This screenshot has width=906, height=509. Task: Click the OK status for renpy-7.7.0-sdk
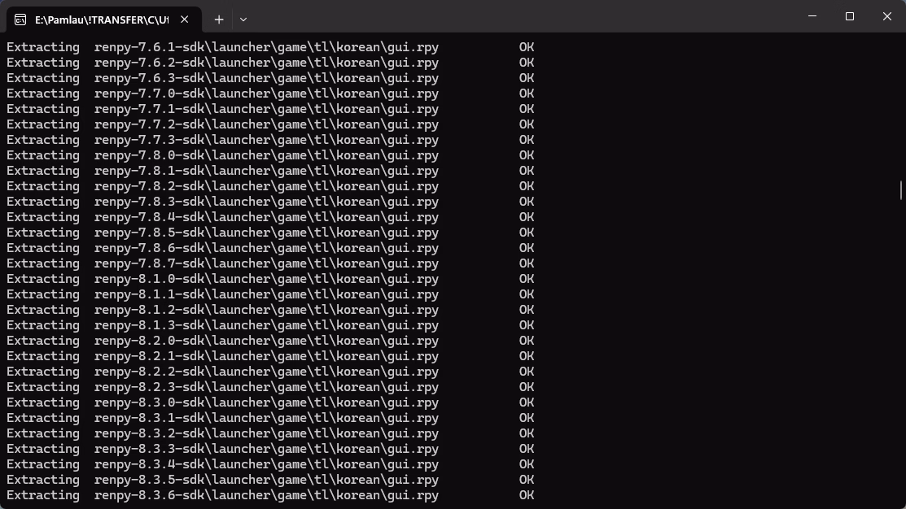pos(527,94)
